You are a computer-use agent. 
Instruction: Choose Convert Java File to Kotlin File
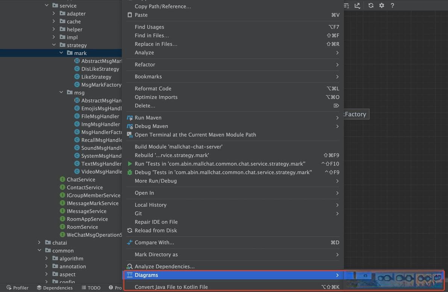233,287
